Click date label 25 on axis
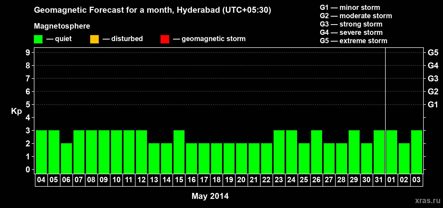This screenshot has width=443, height=208. tap(304, 180)
